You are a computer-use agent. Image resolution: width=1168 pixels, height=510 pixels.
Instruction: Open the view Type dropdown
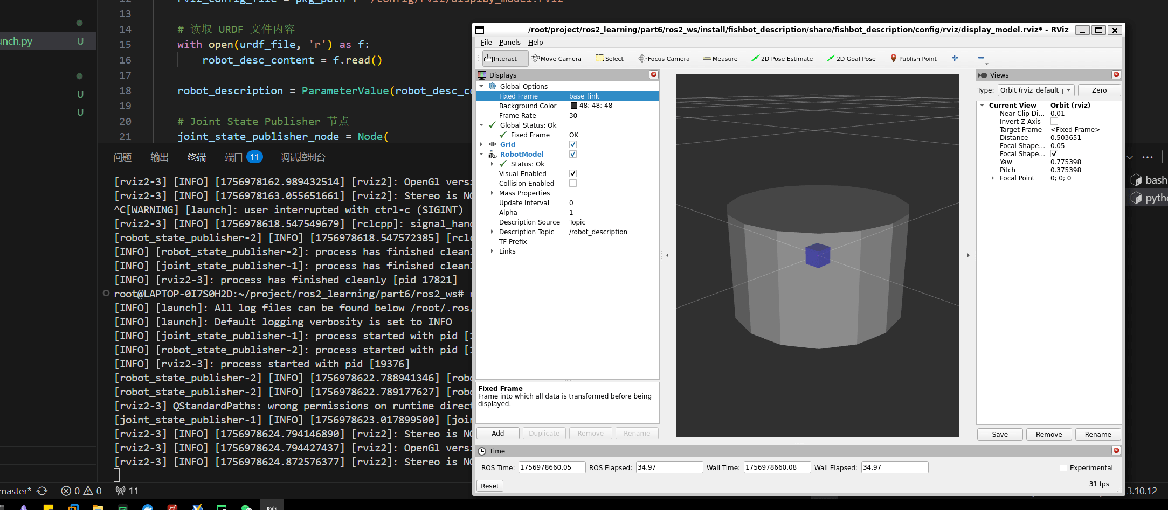1035,90
